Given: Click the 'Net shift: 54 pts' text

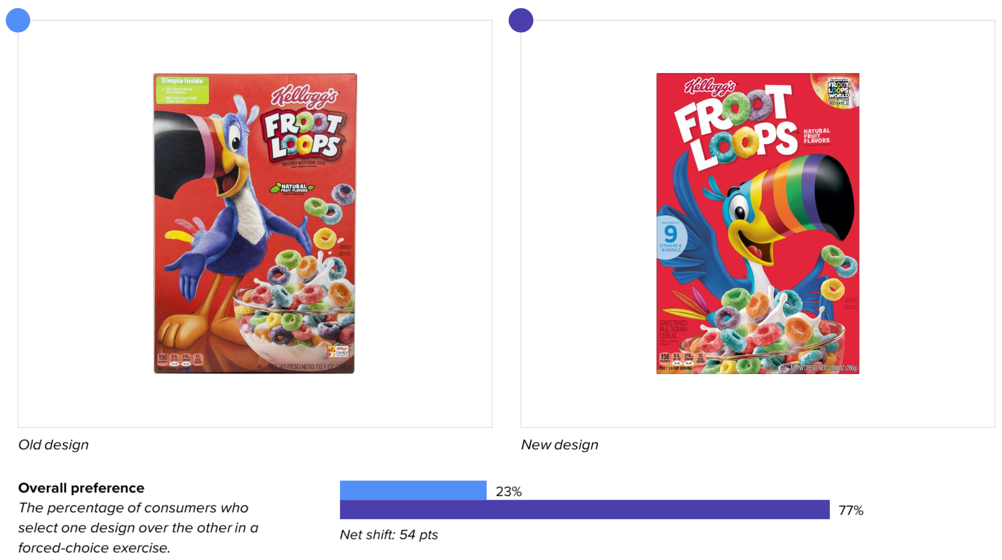Looking at the screenshot, I should (x=389, y=535).
